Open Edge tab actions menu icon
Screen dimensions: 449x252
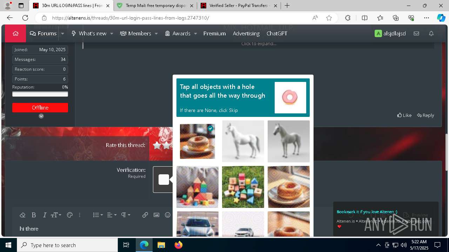21,6
